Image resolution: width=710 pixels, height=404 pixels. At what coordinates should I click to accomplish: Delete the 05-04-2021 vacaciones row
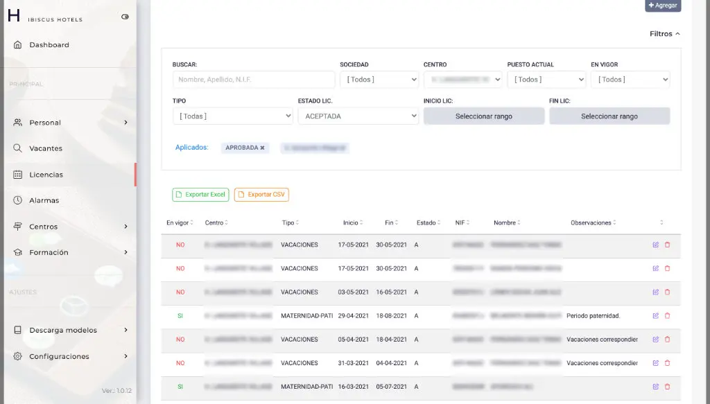pos(667,340)
